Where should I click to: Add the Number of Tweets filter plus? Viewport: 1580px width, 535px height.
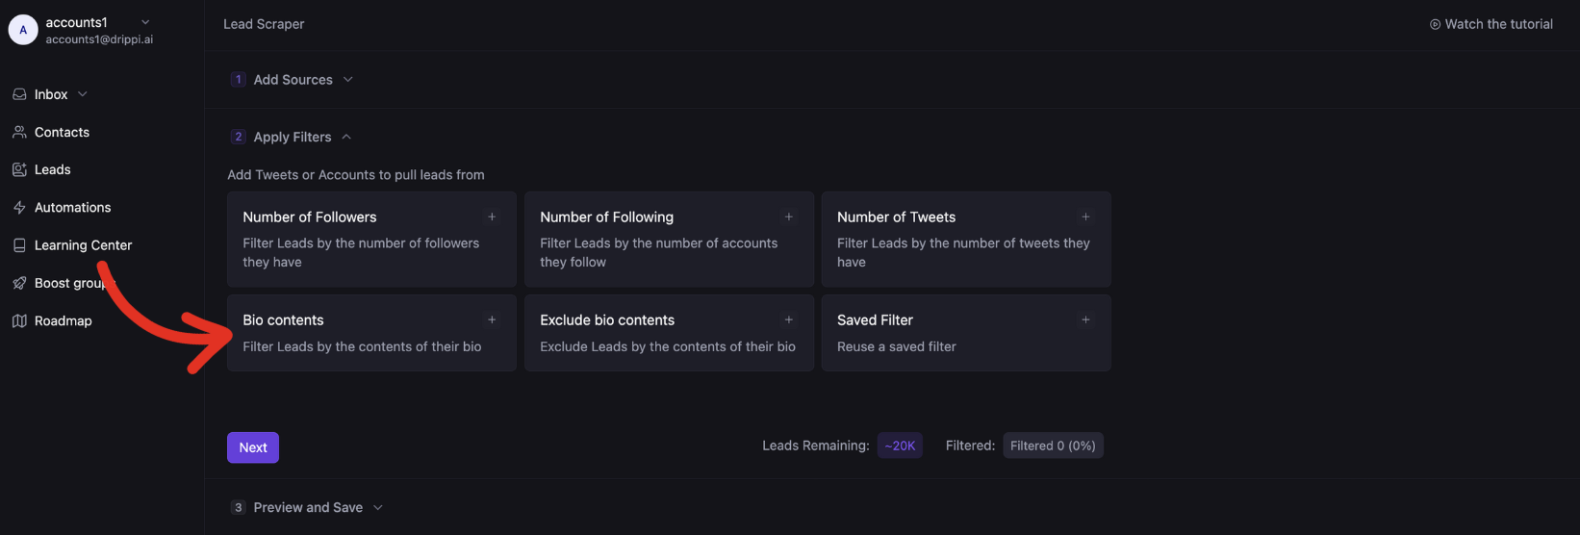pyautogui.click(x=1085, y=217)
